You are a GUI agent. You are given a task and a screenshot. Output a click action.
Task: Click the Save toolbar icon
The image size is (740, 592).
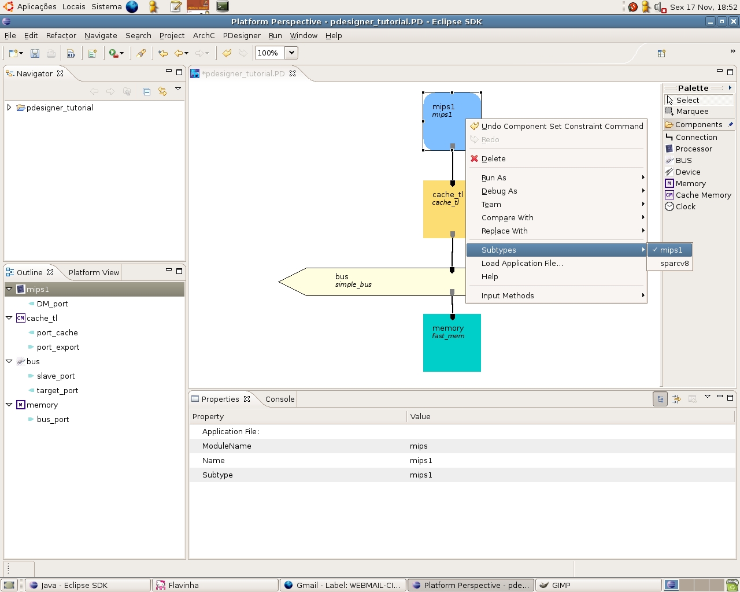(35, 53)
